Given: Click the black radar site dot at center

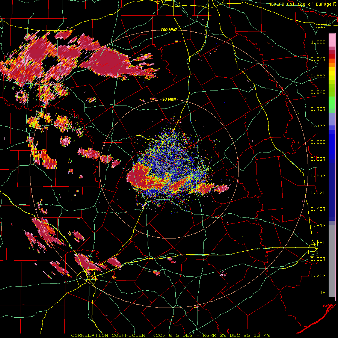Looking at the screenshot, I should point(169,168).
